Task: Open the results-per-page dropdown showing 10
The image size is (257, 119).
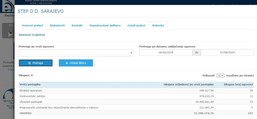Action: (x=220, y=75)
